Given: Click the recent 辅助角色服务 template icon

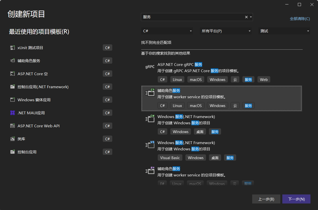Looking at the screenshot, I should 13,61.
